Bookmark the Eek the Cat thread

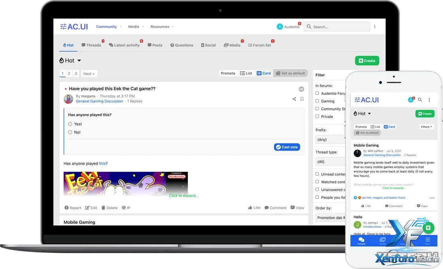coord(302,99)
